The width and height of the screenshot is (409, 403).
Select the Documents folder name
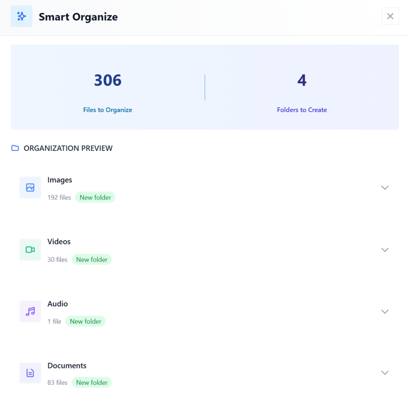tap(67, 366)
